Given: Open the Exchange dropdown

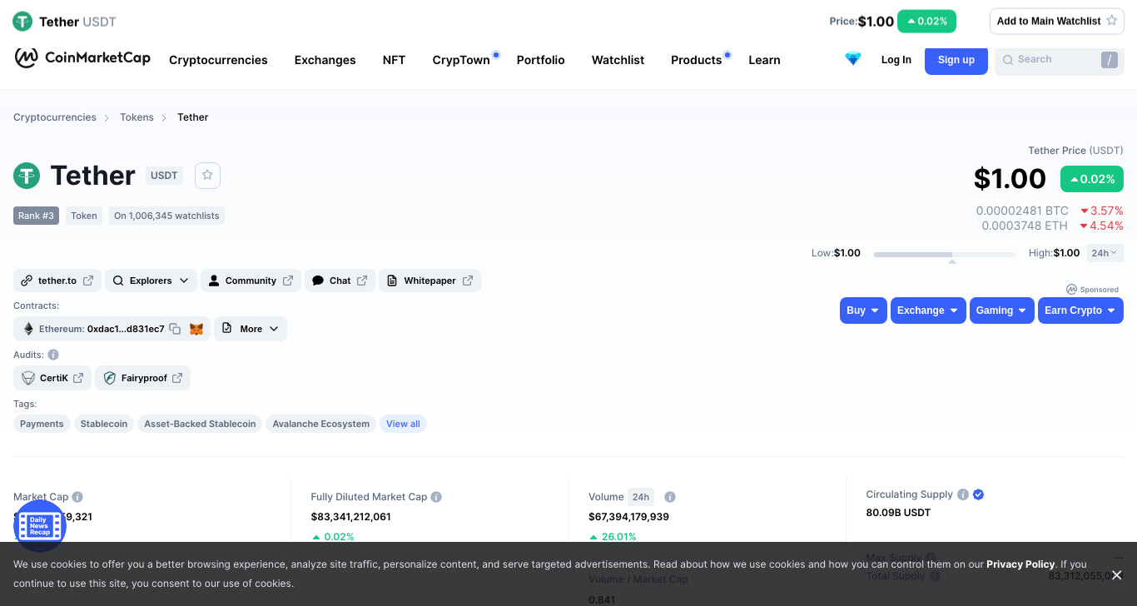Looking at the screenshot, I should click(x=928, y=310).
